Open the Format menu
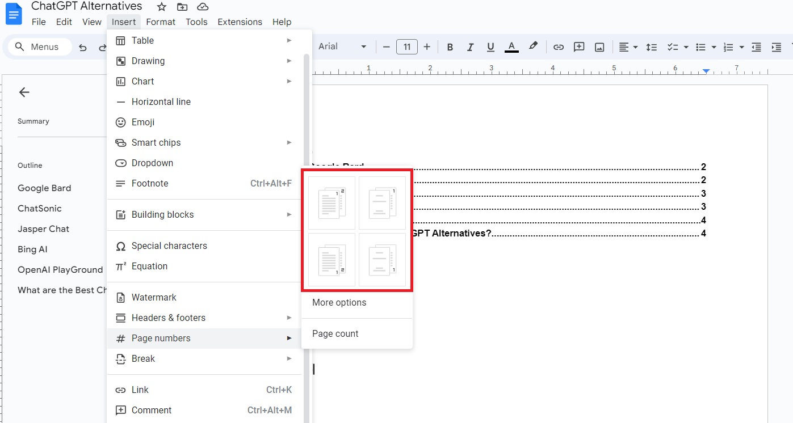Image resolution: width=793 pixels, height=423 pixels. [161, 22]
